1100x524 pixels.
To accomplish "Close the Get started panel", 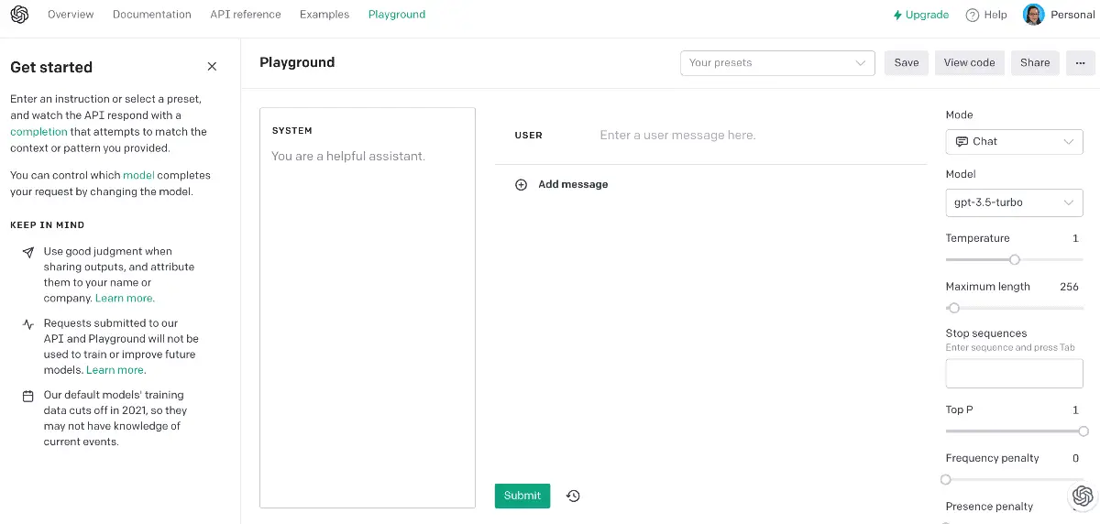I will (213, 67).
